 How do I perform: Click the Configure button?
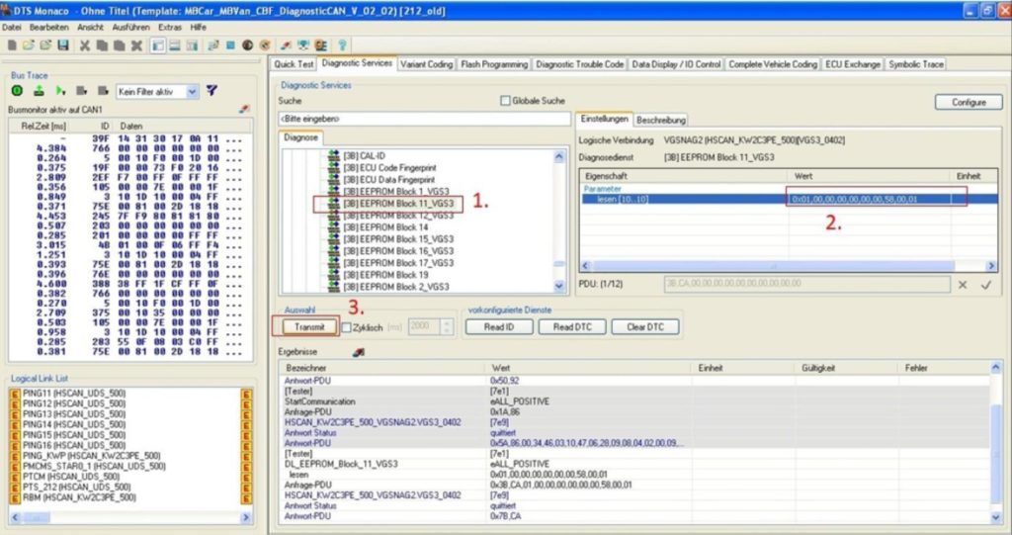[x=969, y=102]
